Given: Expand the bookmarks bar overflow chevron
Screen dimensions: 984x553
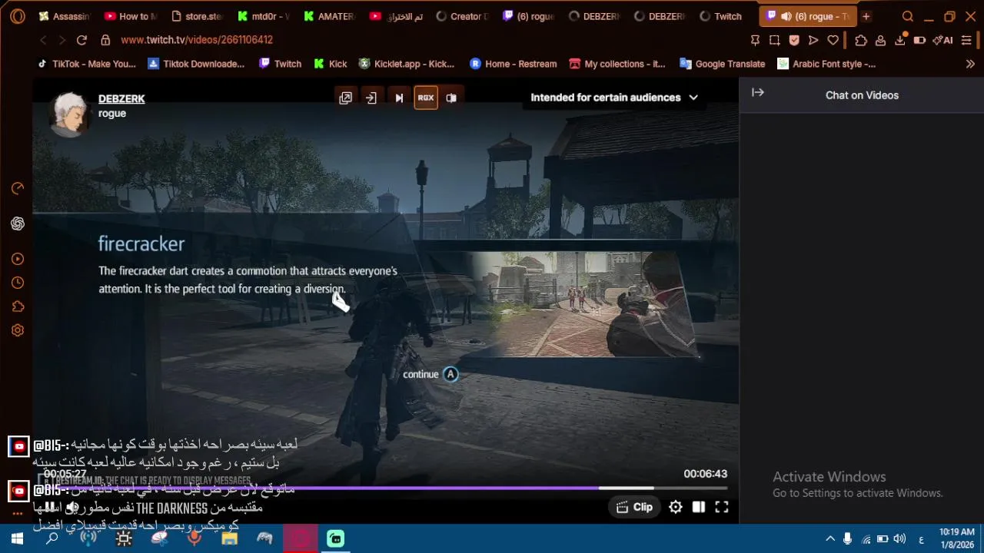Looking at the screenshot, I should (970, 64).
